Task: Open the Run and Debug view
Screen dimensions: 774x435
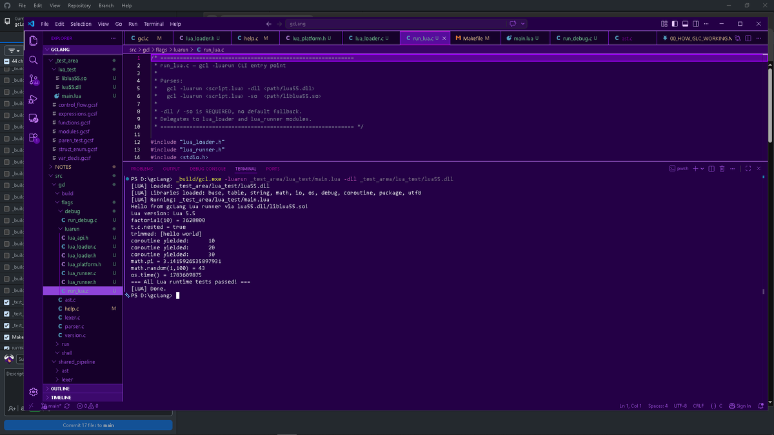Action: [34, 99]
